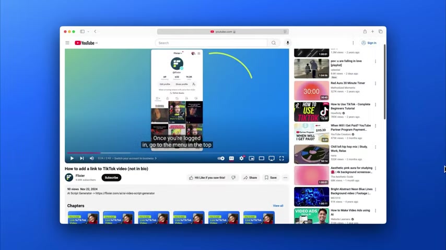The image size is (446, 250).
Task: Toggle closed captions on the player
Action: [x=231, y=158]
